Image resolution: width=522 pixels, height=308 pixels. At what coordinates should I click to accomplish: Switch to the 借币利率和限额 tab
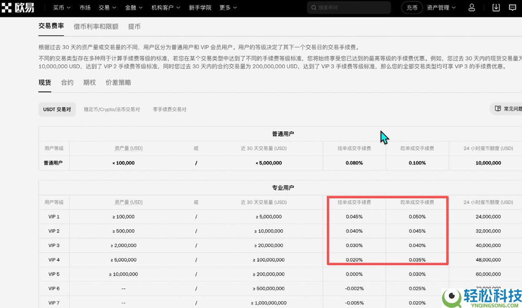97,26
